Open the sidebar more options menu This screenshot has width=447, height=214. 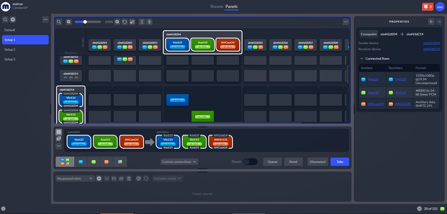(x=45, y=19)
